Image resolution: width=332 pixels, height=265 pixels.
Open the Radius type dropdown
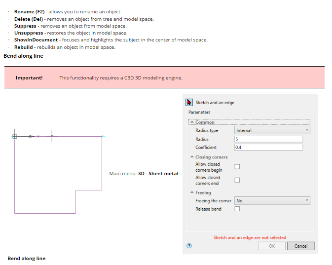(272, 130)
